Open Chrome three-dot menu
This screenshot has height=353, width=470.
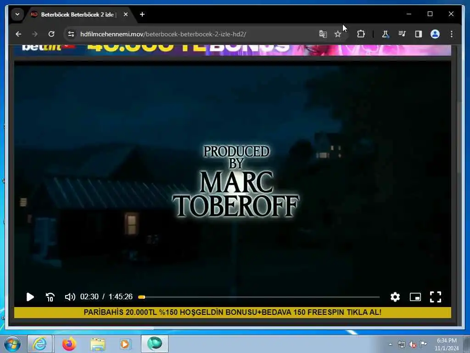(452, 34)
